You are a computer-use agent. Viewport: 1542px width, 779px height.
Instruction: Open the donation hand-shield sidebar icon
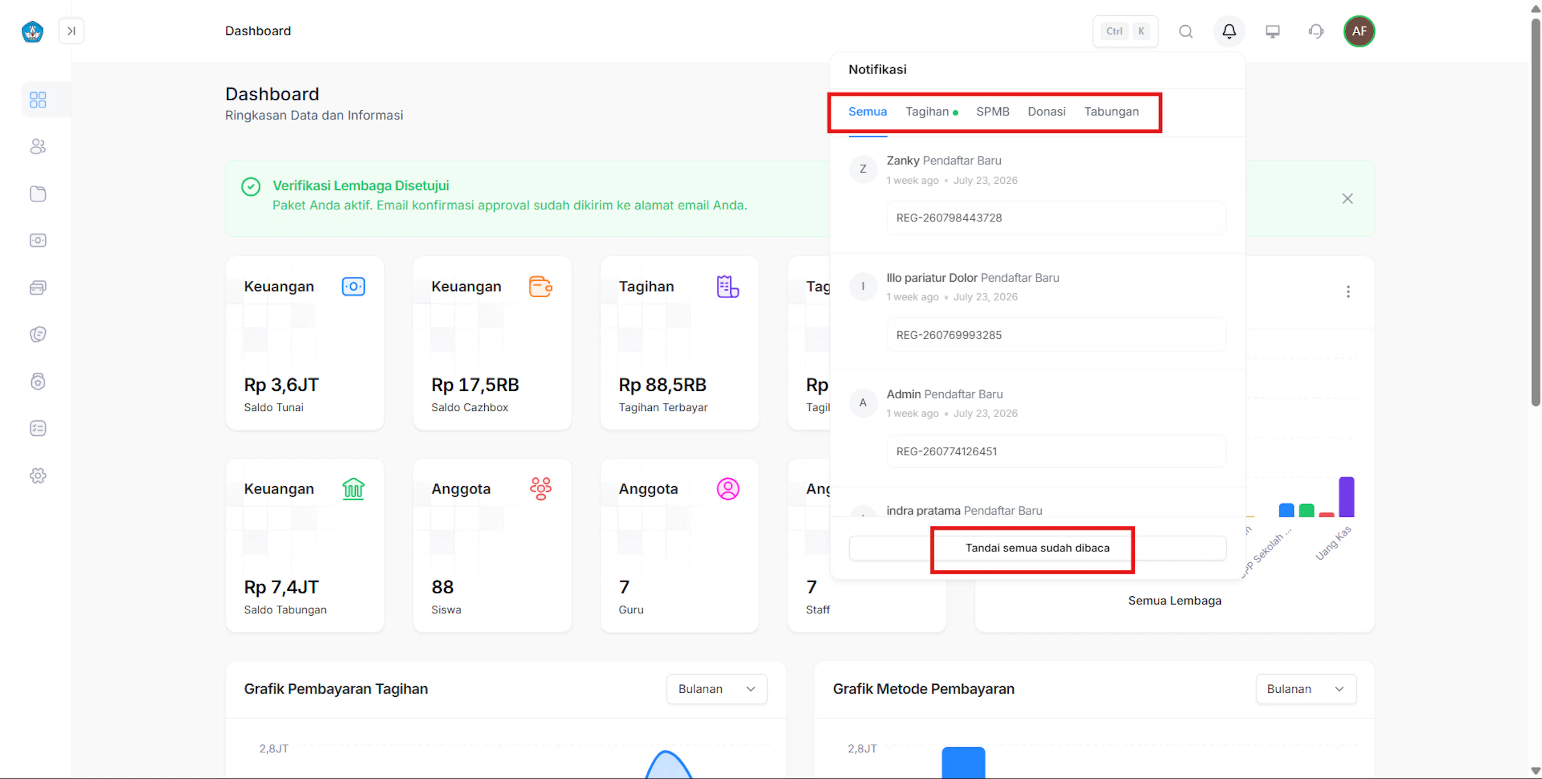pyautogui.click(x=38, y=334)
